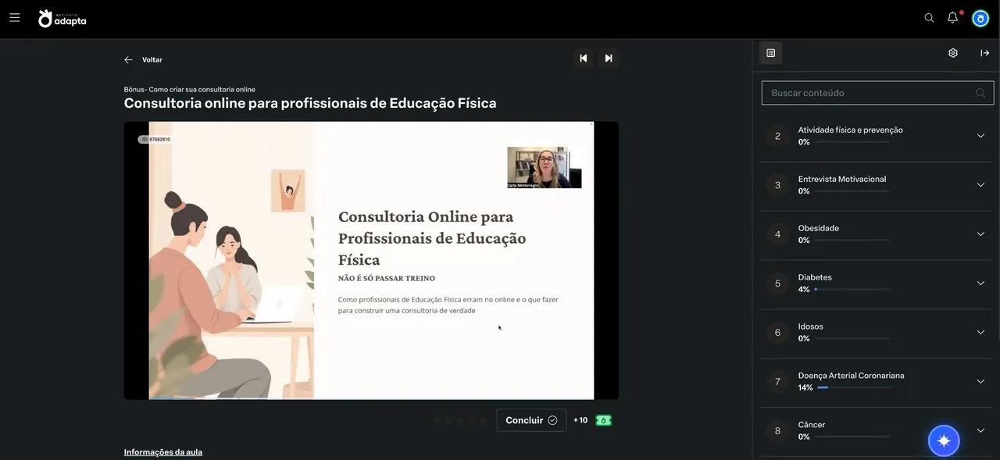This screenshot has height=460, width=1000.
Task: Click the 14% percentage text
Action: (x=805, y=388)
